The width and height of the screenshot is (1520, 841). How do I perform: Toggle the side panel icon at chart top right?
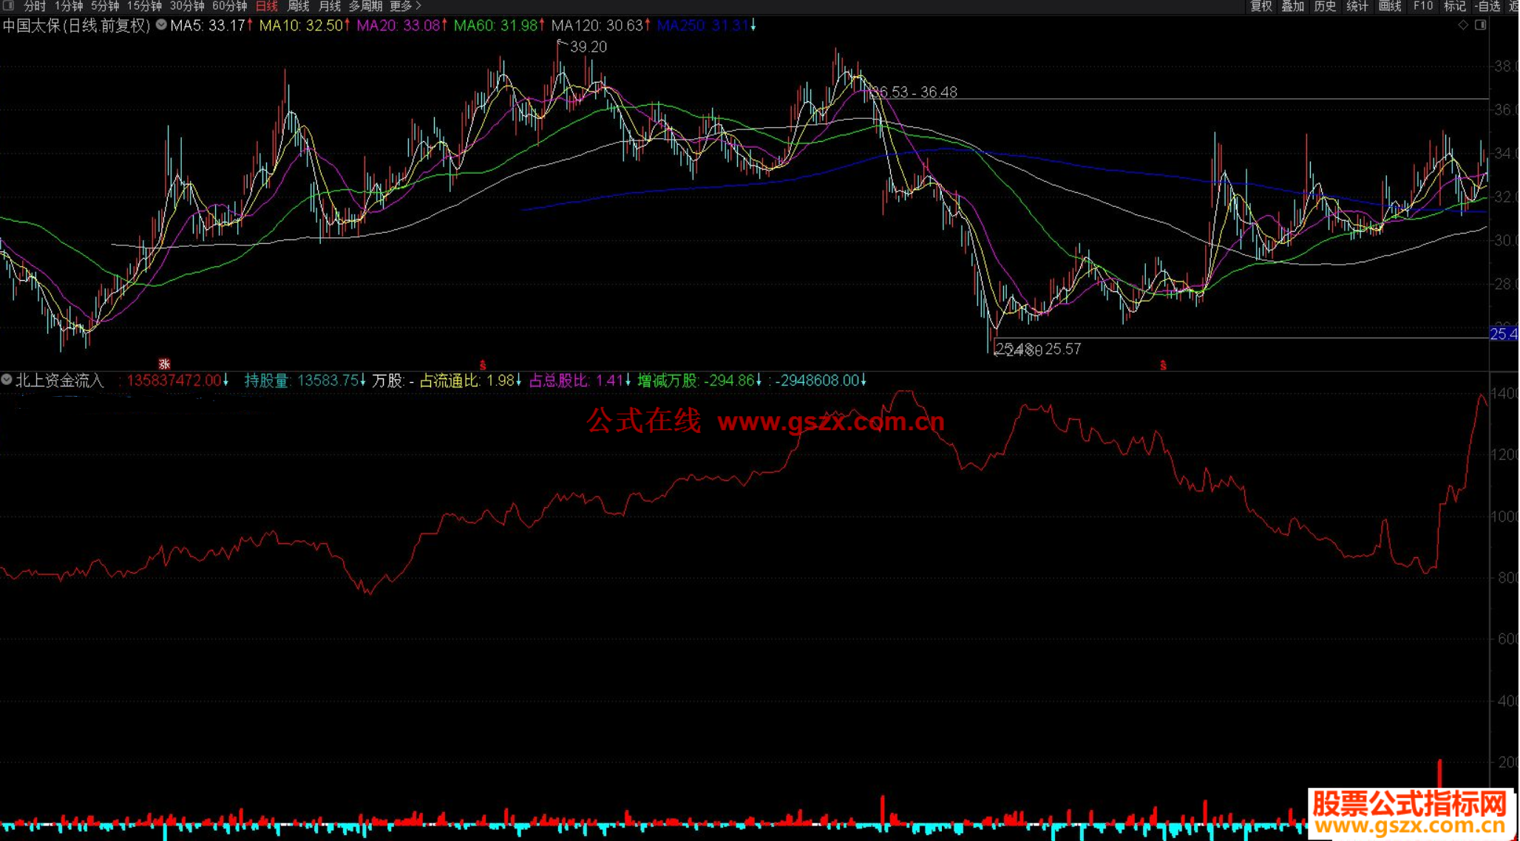[1480, 25]
